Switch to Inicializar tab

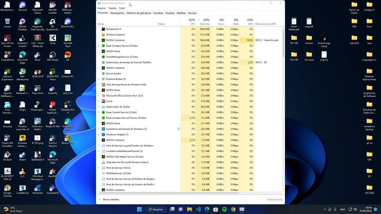(158, 13)
